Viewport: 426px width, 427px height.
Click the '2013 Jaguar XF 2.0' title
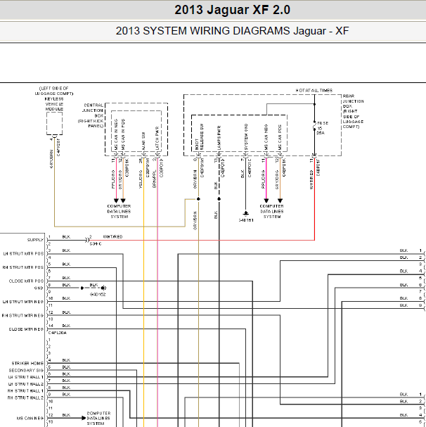pyautogui.click(x=232, y=10)
